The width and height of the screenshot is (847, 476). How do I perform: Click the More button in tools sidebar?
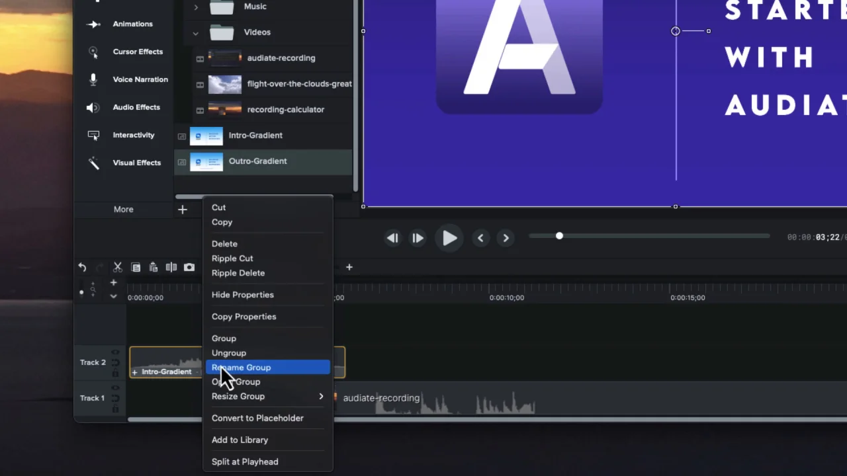[x=123, y=210]
